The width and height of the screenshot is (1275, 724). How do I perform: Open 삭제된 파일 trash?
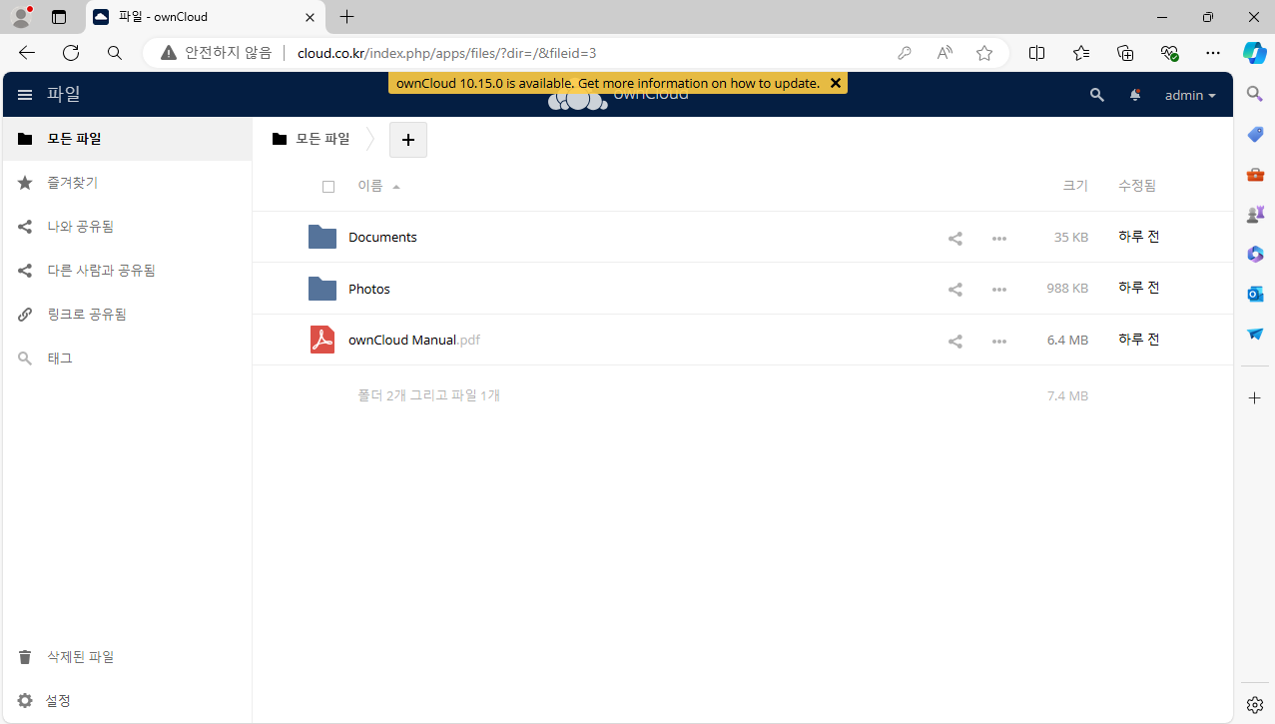pos(127,657)
